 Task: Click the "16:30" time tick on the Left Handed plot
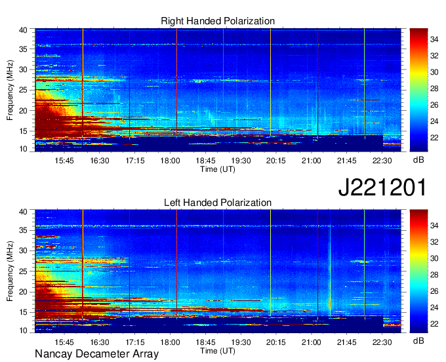100,342
